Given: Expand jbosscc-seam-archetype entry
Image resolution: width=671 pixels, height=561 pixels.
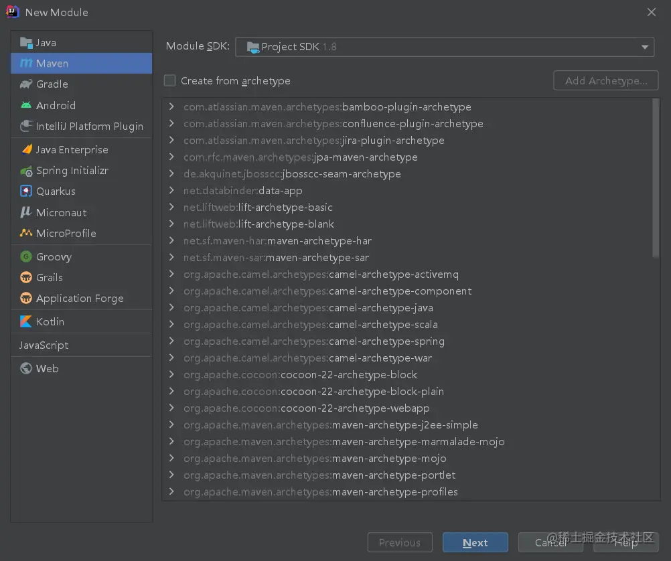Looking at the screenshot, I should (171, 173).
